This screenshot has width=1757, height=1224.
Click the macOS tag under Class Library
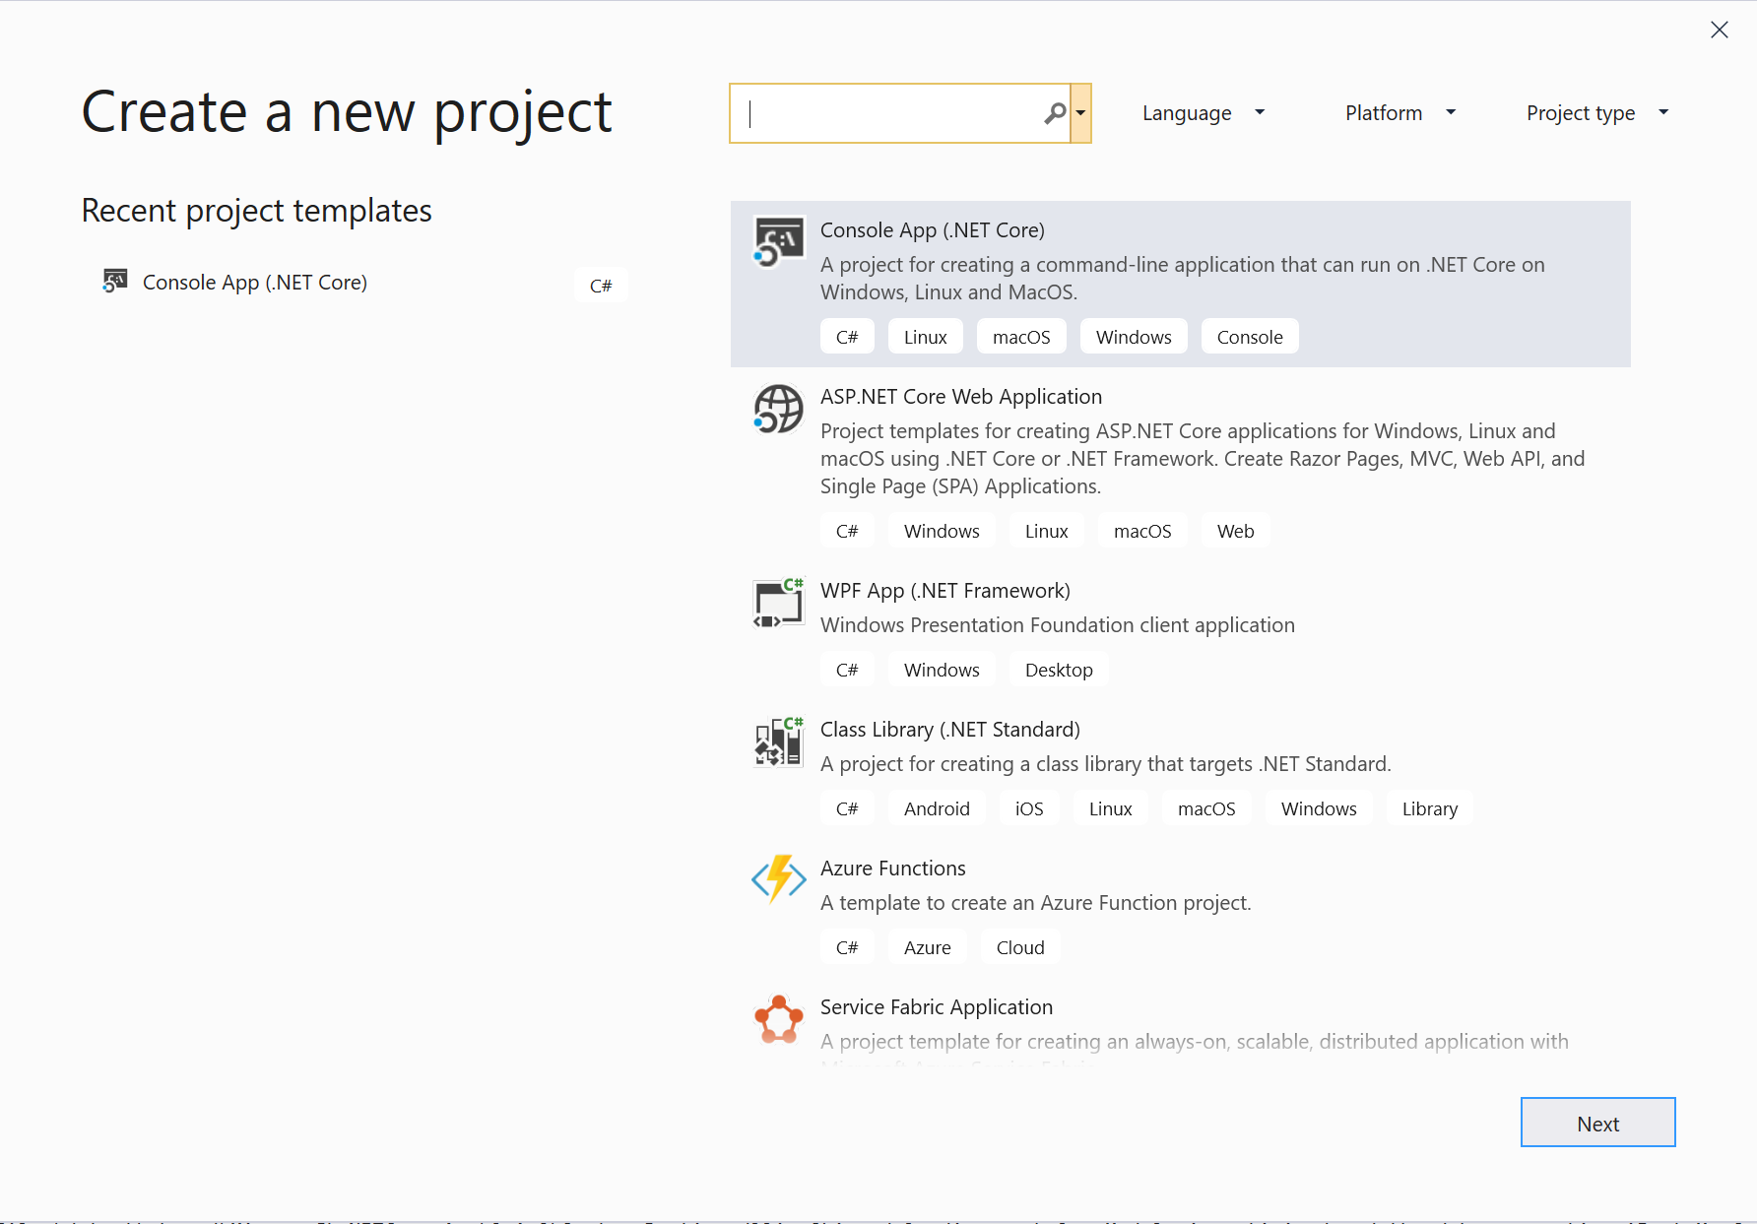point(1206,808)
